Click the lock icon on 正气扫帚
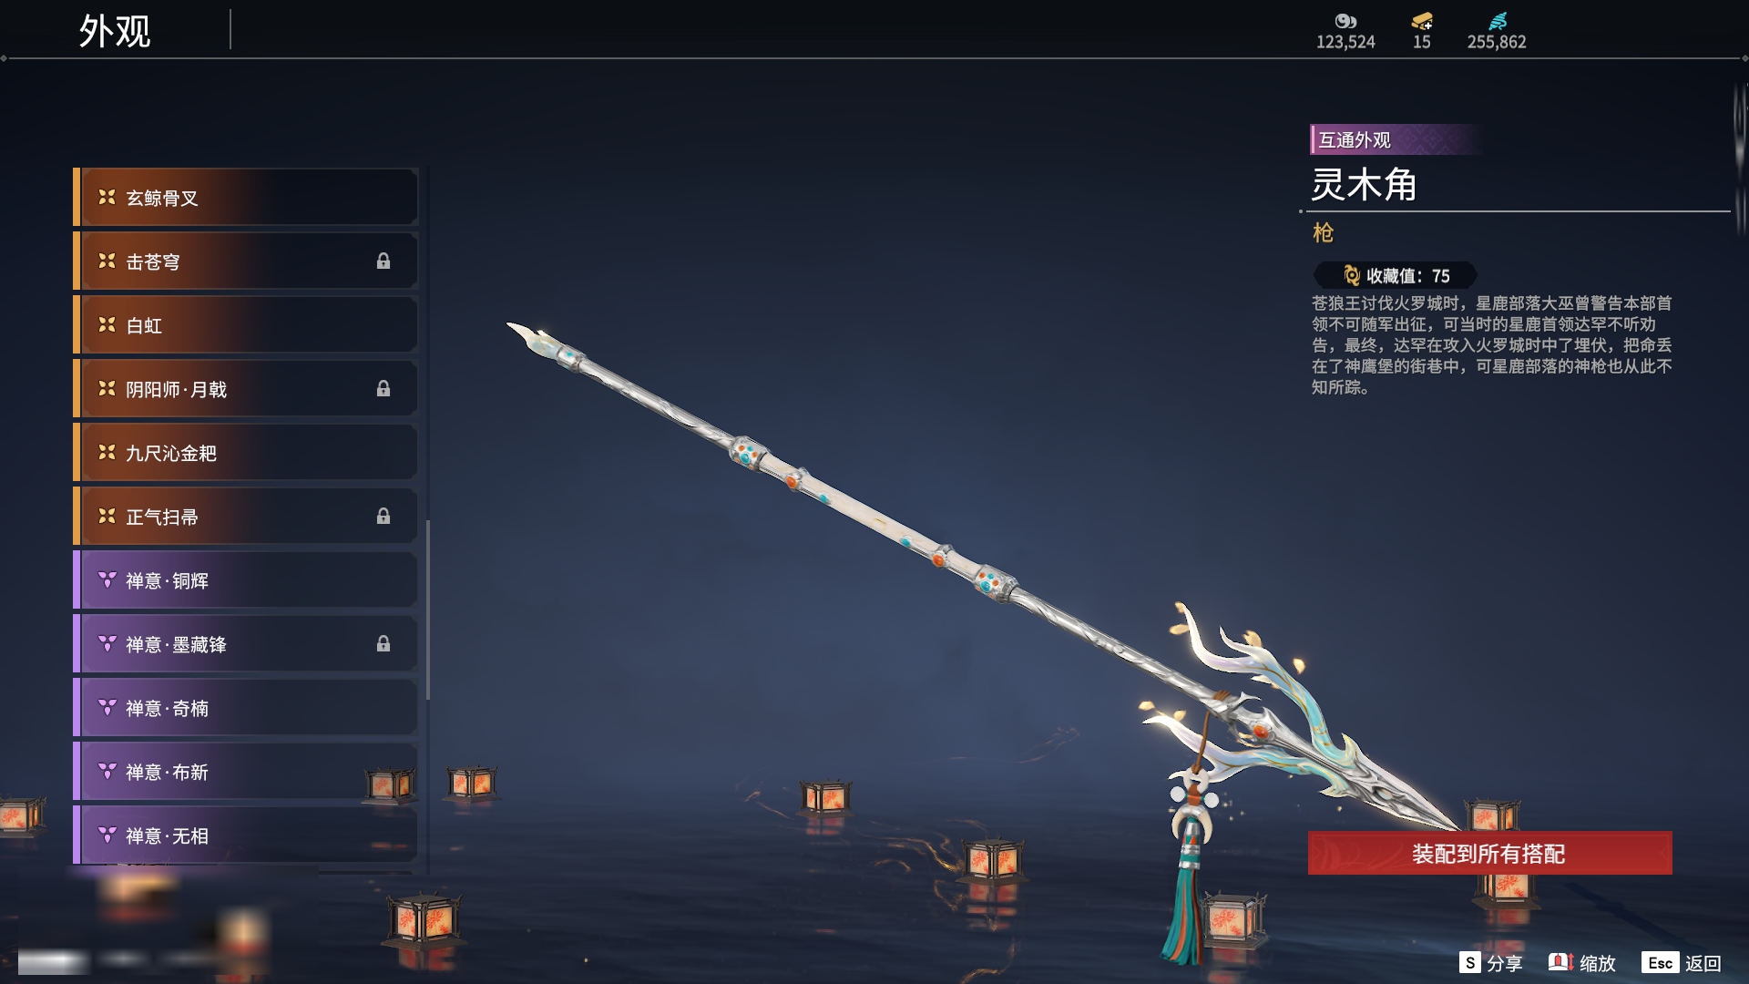 pyautogui.click(x=384, y=517)
